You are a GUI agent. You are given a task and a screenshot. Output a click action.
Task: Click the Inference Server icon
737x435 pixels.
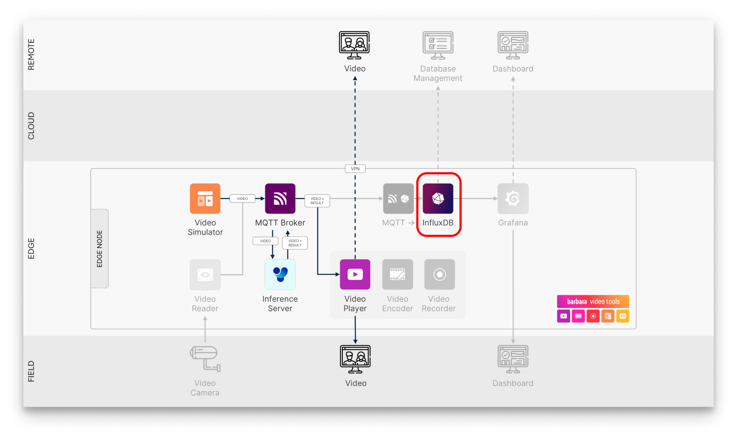[280, 274]
